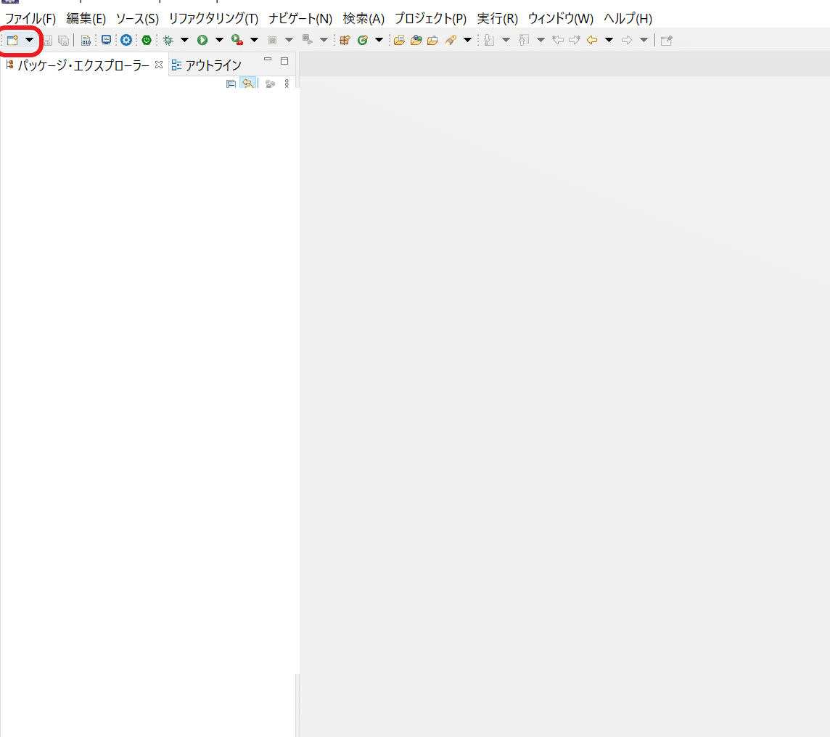The image size is (830, 737).
Task: Toggle Link with Editor in explorer
Action: 247,84
